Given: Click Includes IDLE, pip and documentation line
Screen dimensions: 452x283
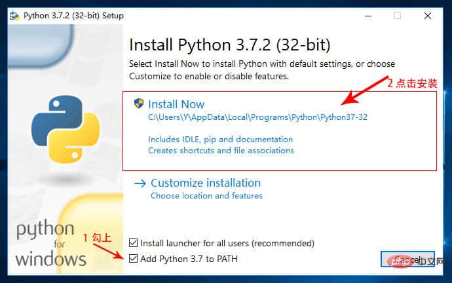Looking at the screenshot, I should coord(221,140).
